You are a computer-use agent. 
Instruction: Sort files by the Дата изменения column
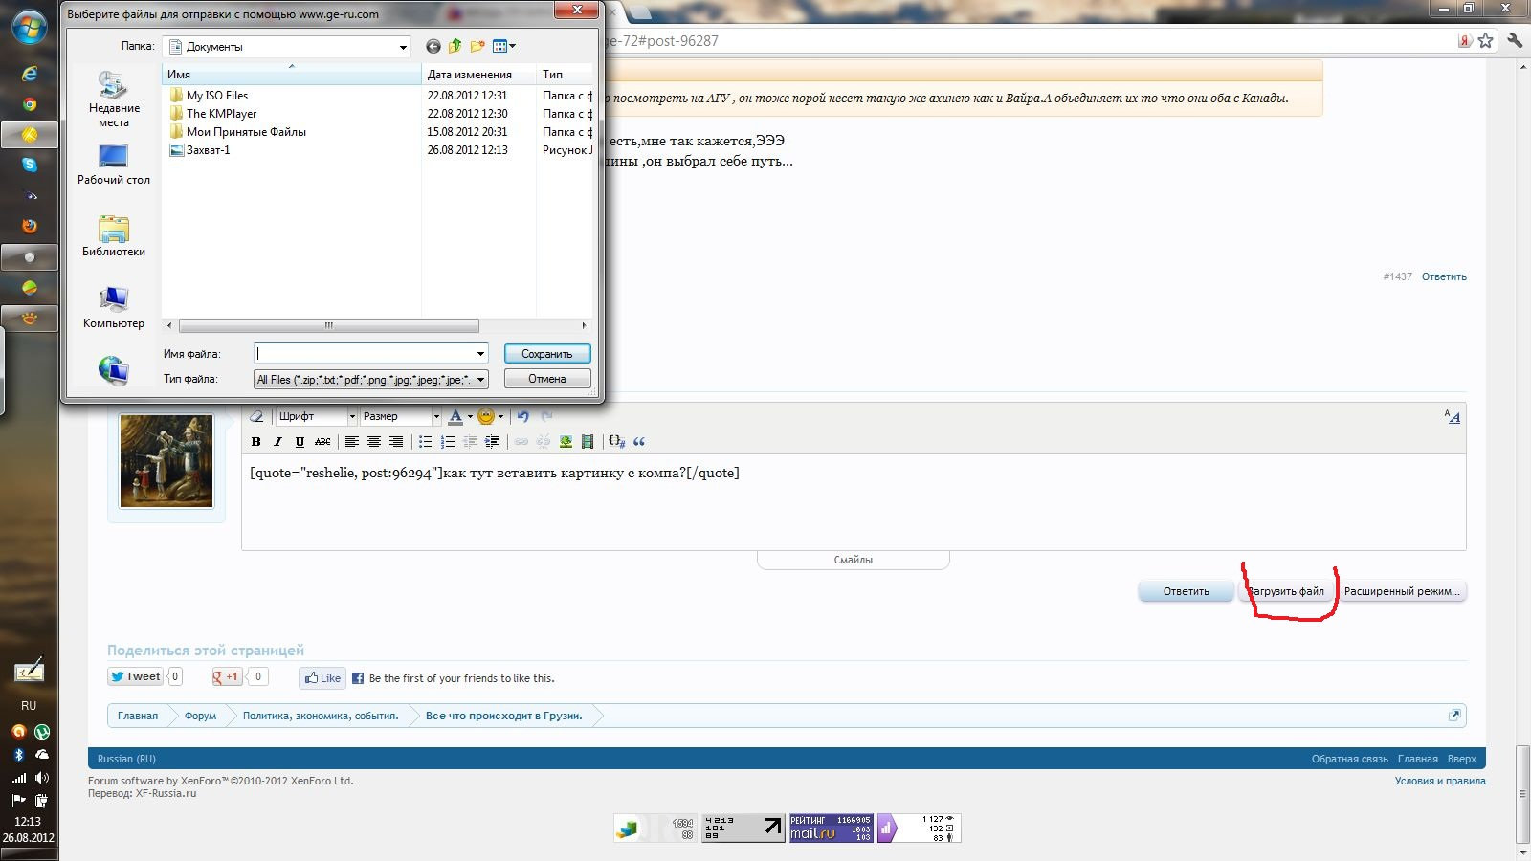470,75
